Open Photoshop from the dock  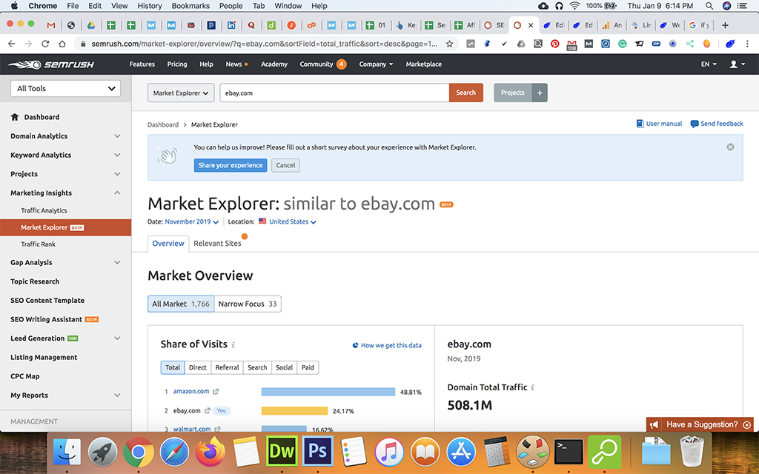[x=318, y=451]
